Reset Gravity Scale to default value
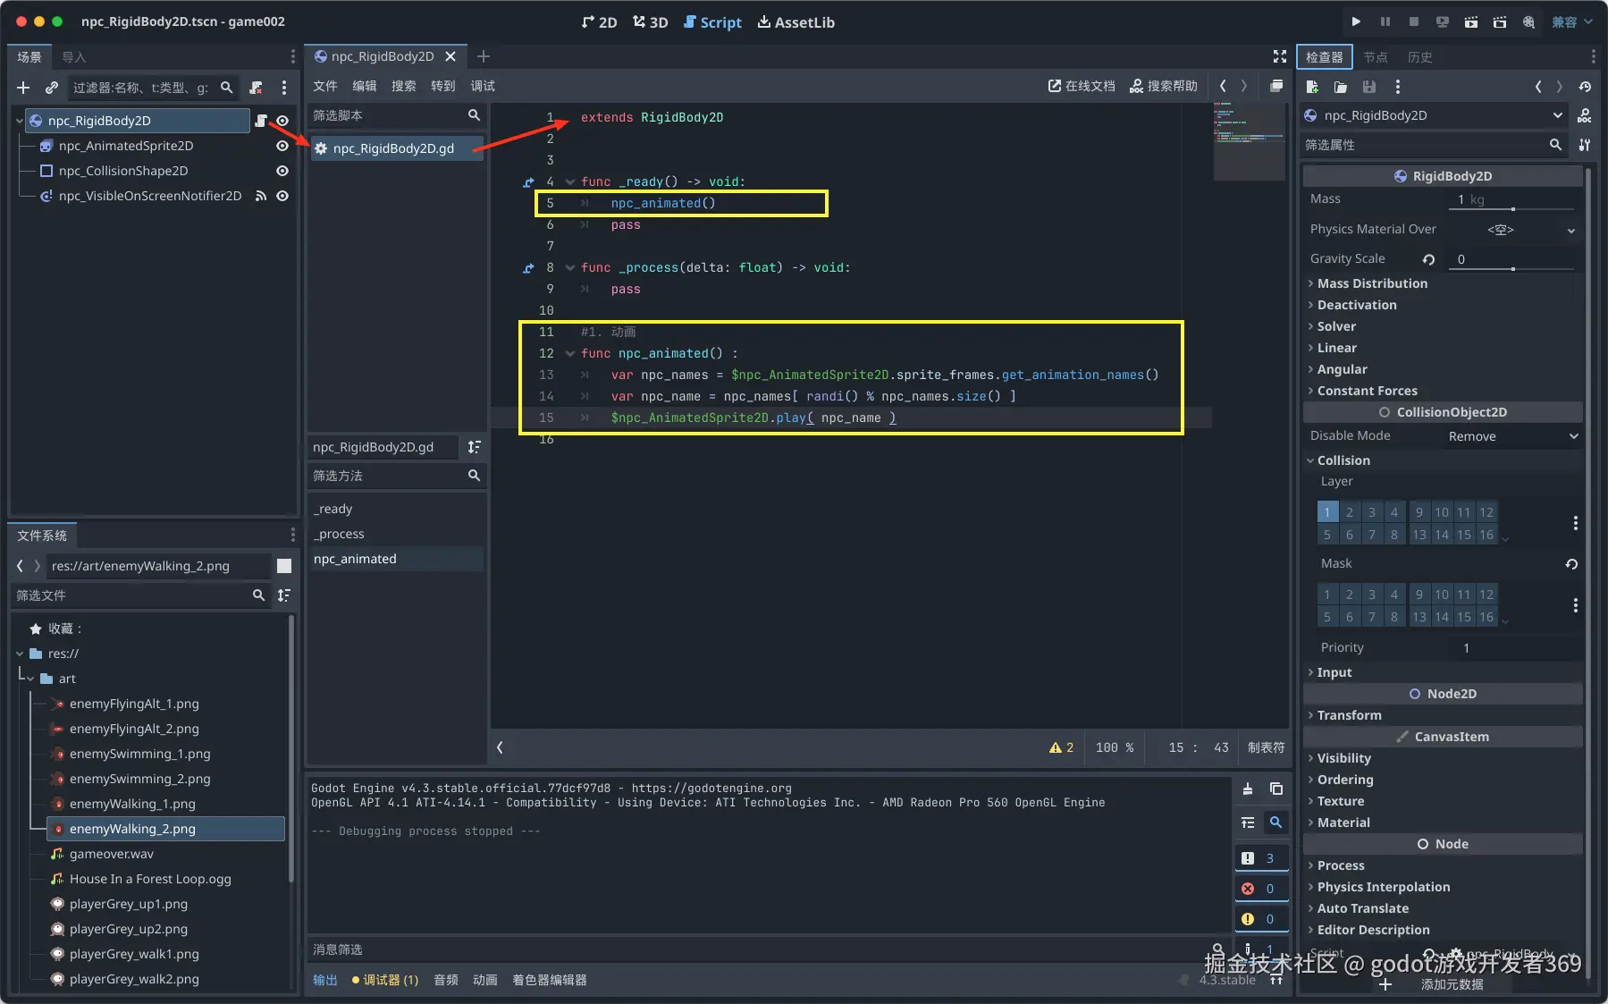This screenshot has width=1608, height=1004. pyautogui.click(x=1428, y=259)
